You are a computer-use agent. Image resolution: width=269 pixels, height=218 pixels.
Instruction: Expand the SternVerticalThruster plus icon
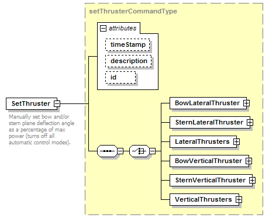coord(252,180)
